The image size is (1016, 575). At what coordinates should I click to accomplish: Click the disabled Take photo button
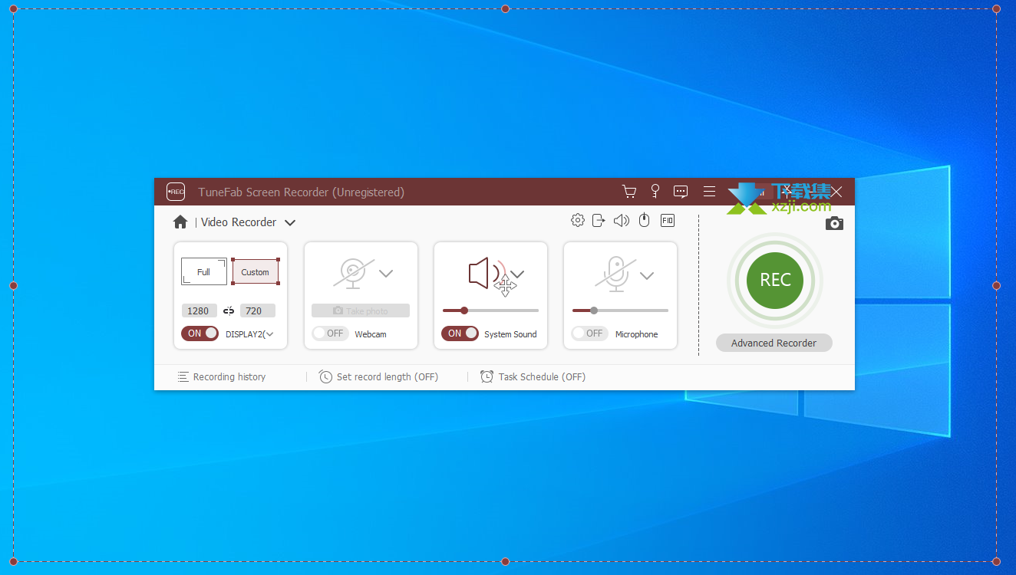(x=361, y=310)
